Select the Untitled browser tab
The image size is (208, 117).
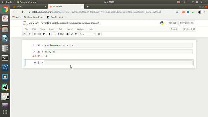coord(66,6)
